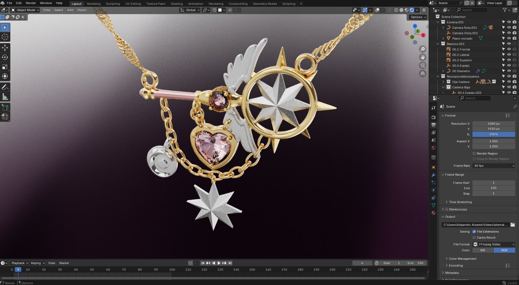
Task: Switch to the Geometry Nodes workspace tab
Action: [x=265, y=3]
